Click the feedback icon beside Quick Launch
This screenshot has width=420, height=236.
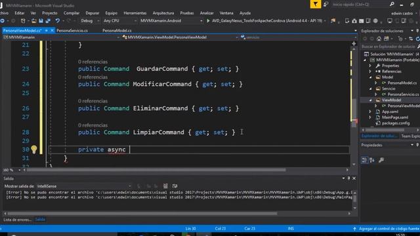pyautogui.click(x=325, y=5)
